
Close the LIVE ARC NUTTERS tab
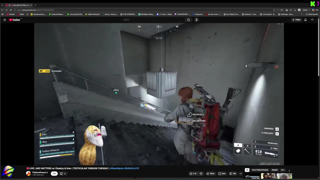pos(31,5)
